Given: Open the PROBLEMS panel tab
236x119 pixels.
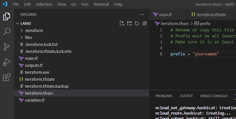Looking at the screenshot, I should click(164, 96).
